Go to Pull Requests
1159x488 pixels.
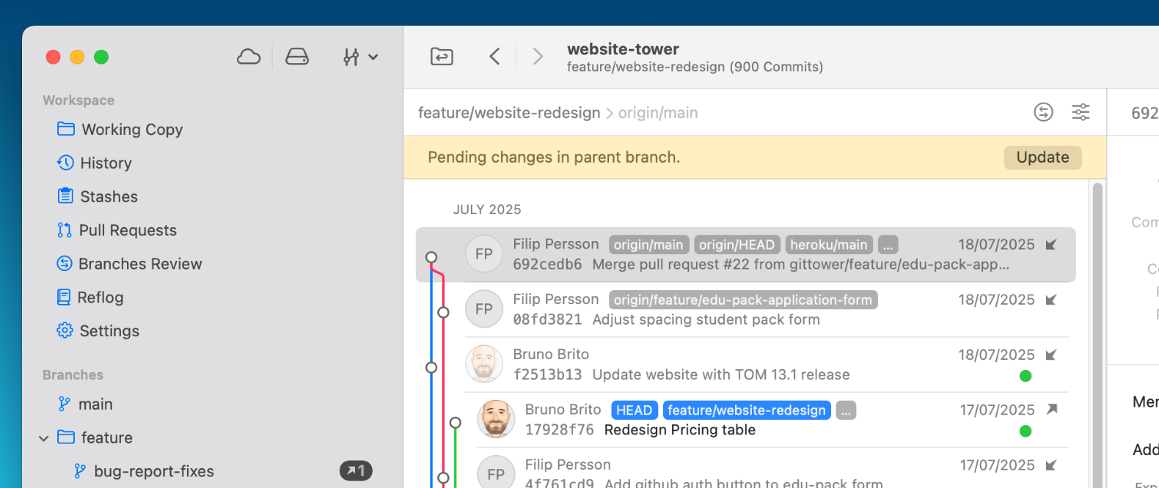128,230
